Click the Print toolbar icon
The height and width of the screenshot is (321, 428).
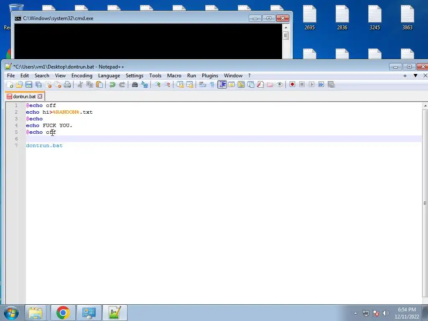click(67, 84)
